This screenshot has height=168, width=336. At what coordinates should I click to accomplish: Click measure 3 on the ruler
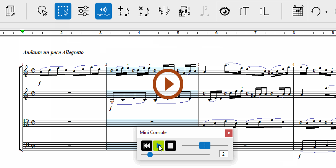pyautogui.click(x=100, y=33)
